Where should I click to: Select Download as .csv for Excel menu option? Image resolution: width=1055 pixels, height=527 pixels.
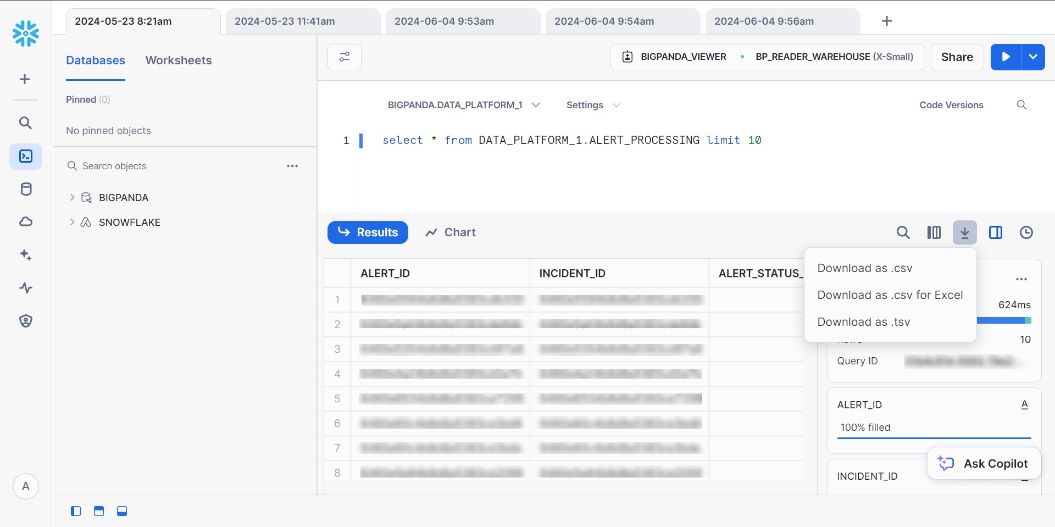(890, 295)
